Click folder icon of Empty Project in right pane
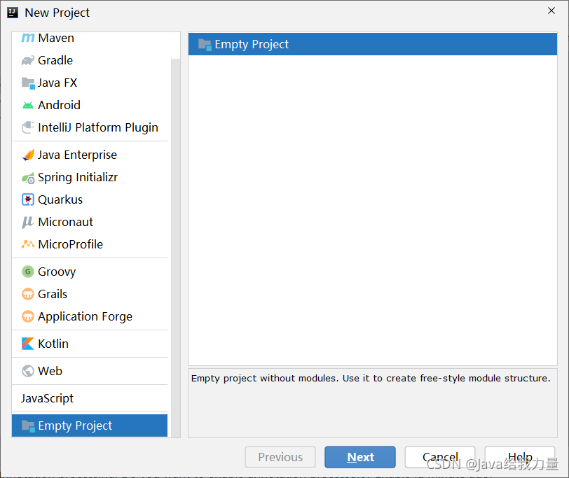 [205, 45]
